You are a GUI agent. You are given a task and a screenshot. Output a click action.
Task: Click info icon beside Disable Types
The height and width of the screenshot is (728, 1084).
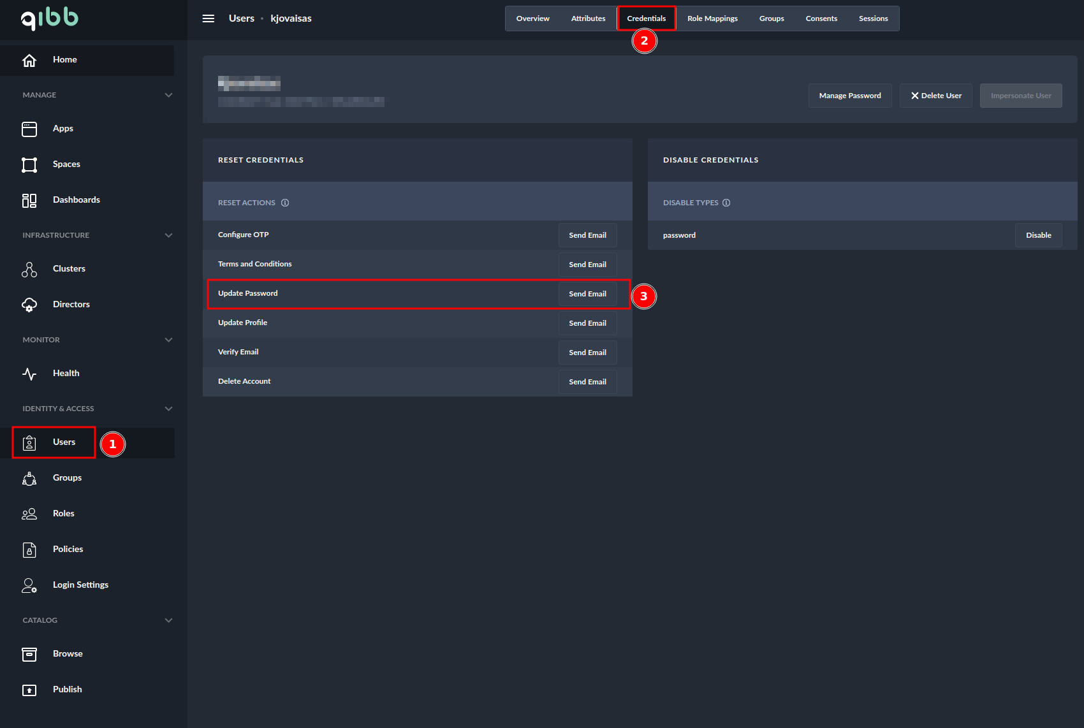coord(726,203)
